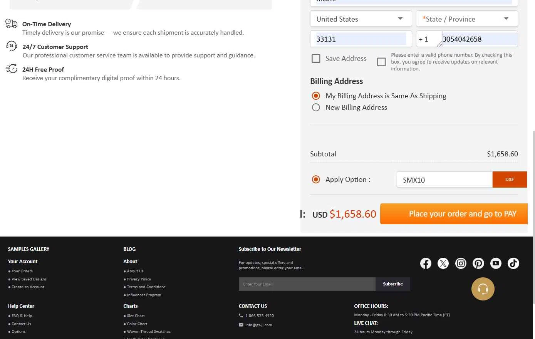This screenshot has height=339, width=535.
Task: Open the Privacy Policy link
Action: pyautogui.click(x=139, y=279)
